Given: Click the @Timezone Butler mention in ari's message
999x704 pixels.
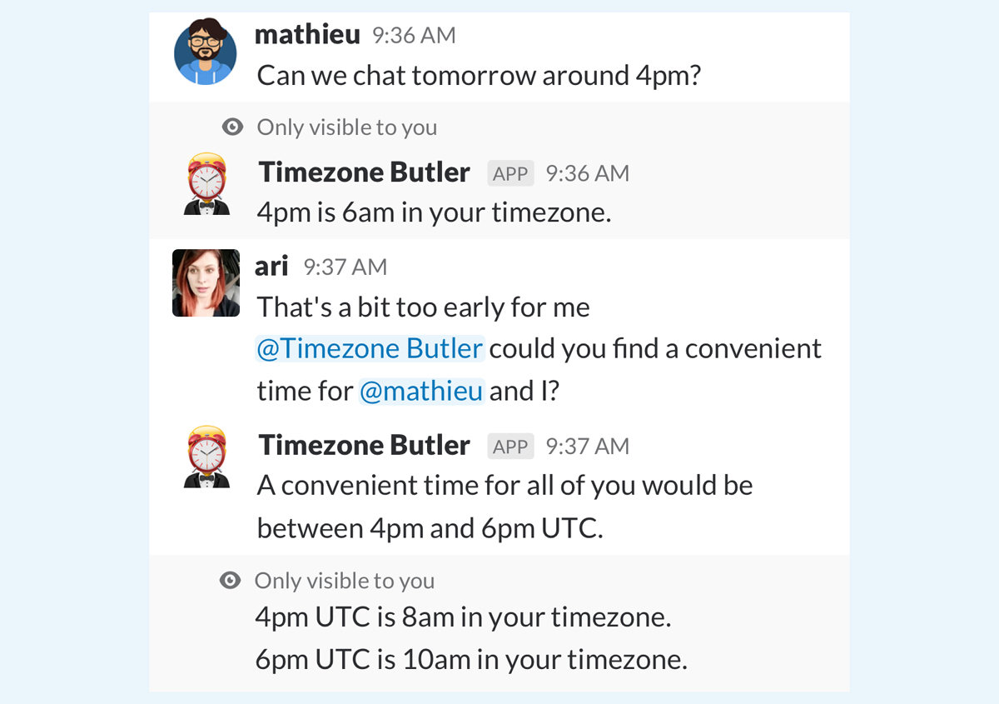Looking at the screenshot, I should pyautogui.click(x=370, y=348).
